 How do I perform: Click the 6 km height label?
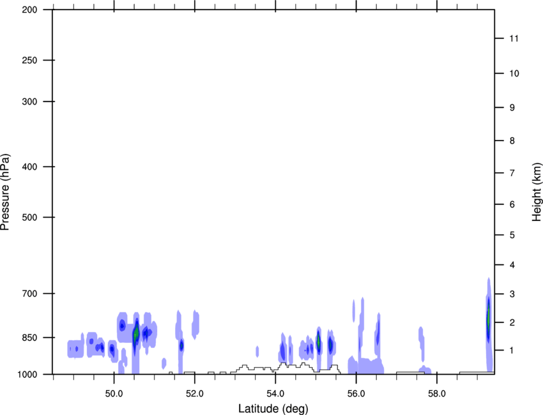512,204
